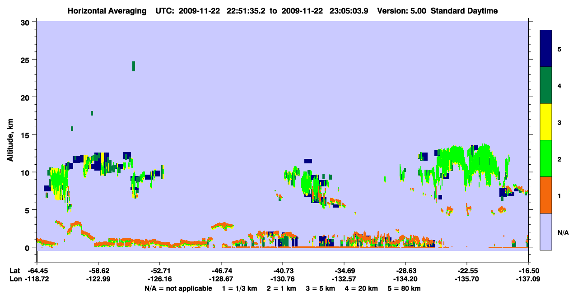
Task: Click the latitude value -28.63
Action: pyautogui.click(x=405, y=271)
